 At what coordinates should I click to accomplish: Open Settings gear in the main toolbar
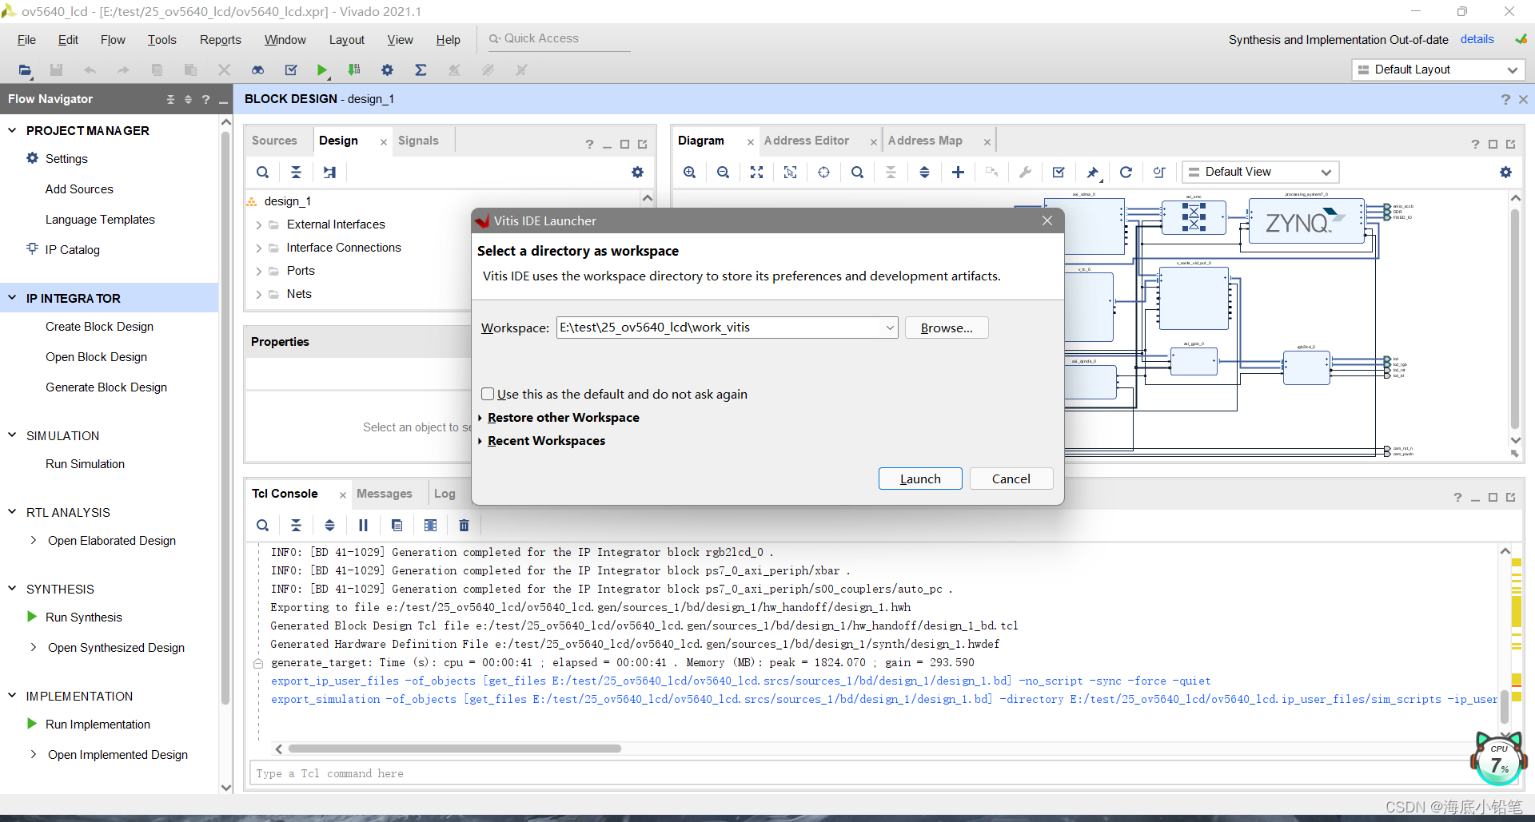pos(387,70)
